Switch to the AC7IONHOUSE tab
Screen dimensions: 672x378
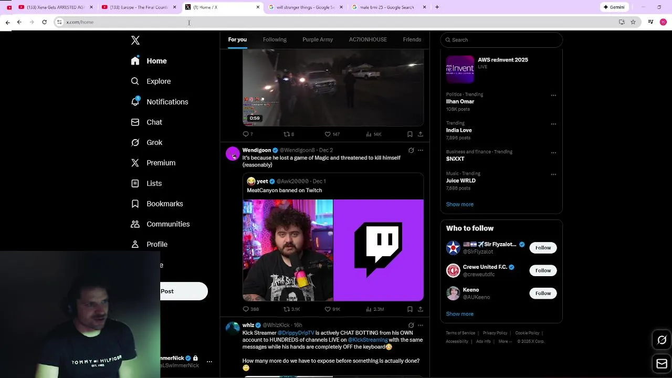pos(368,39)
